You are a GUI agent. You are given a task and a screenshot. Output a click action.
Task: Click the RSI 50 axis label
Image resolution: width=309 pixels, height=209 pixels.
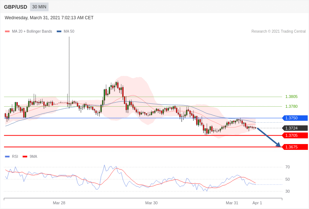[x=288, y=179]
